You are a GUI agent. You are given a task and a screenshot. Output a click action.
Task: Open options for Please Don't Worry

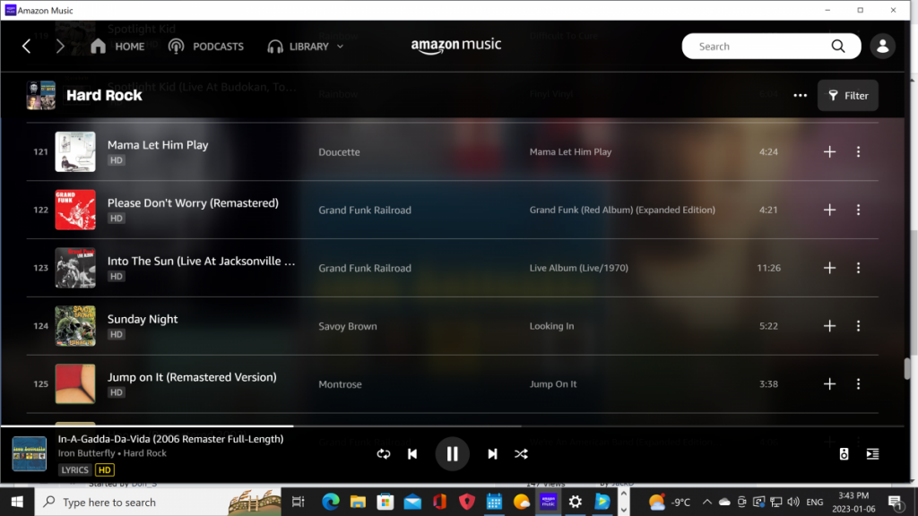click(x=858, y=210)
